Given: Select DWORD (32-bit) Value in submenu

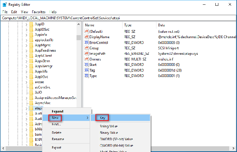Looking at the screenshot, I should [120, 139].
